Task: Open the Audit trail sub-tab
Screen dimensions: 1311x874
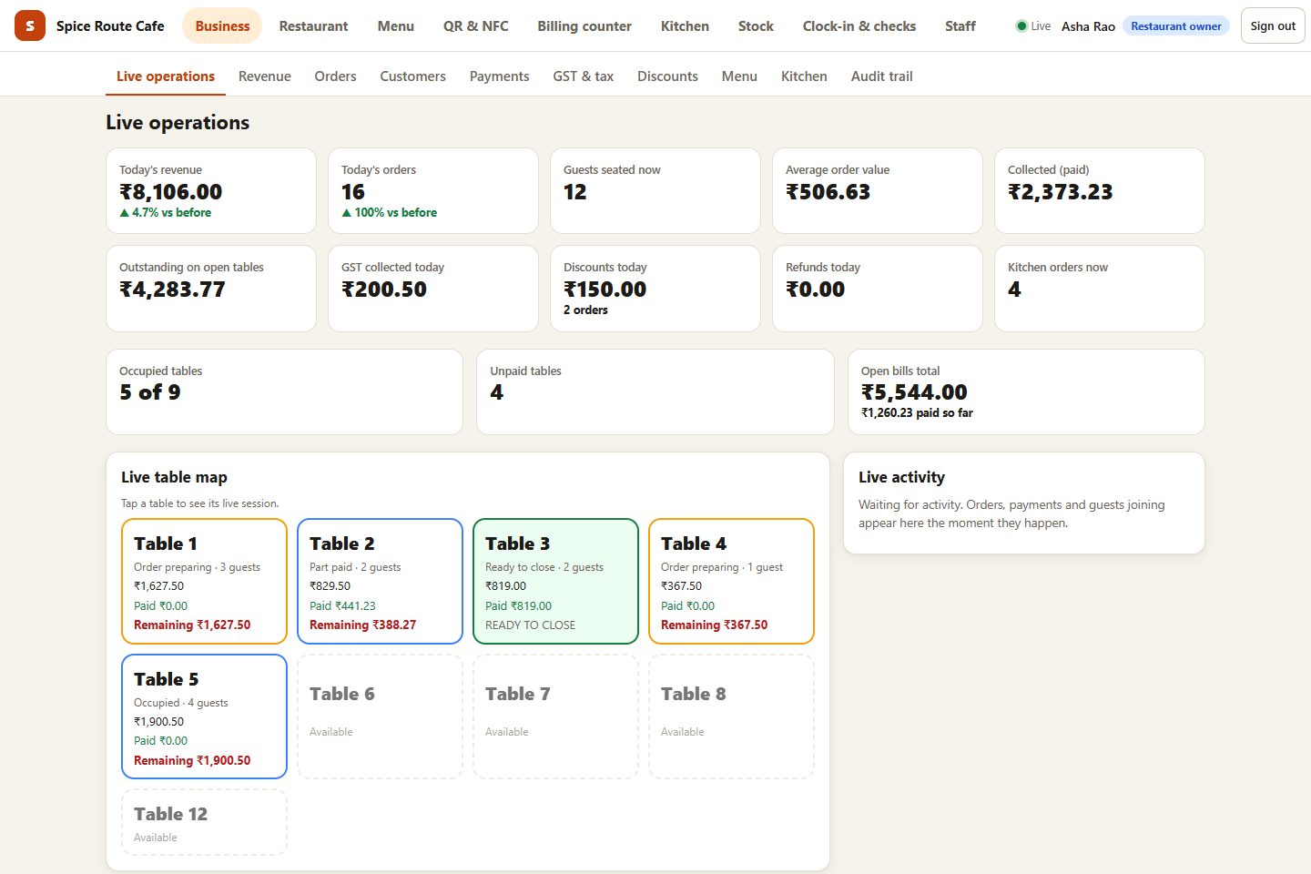Action: [x=881, y=76]
